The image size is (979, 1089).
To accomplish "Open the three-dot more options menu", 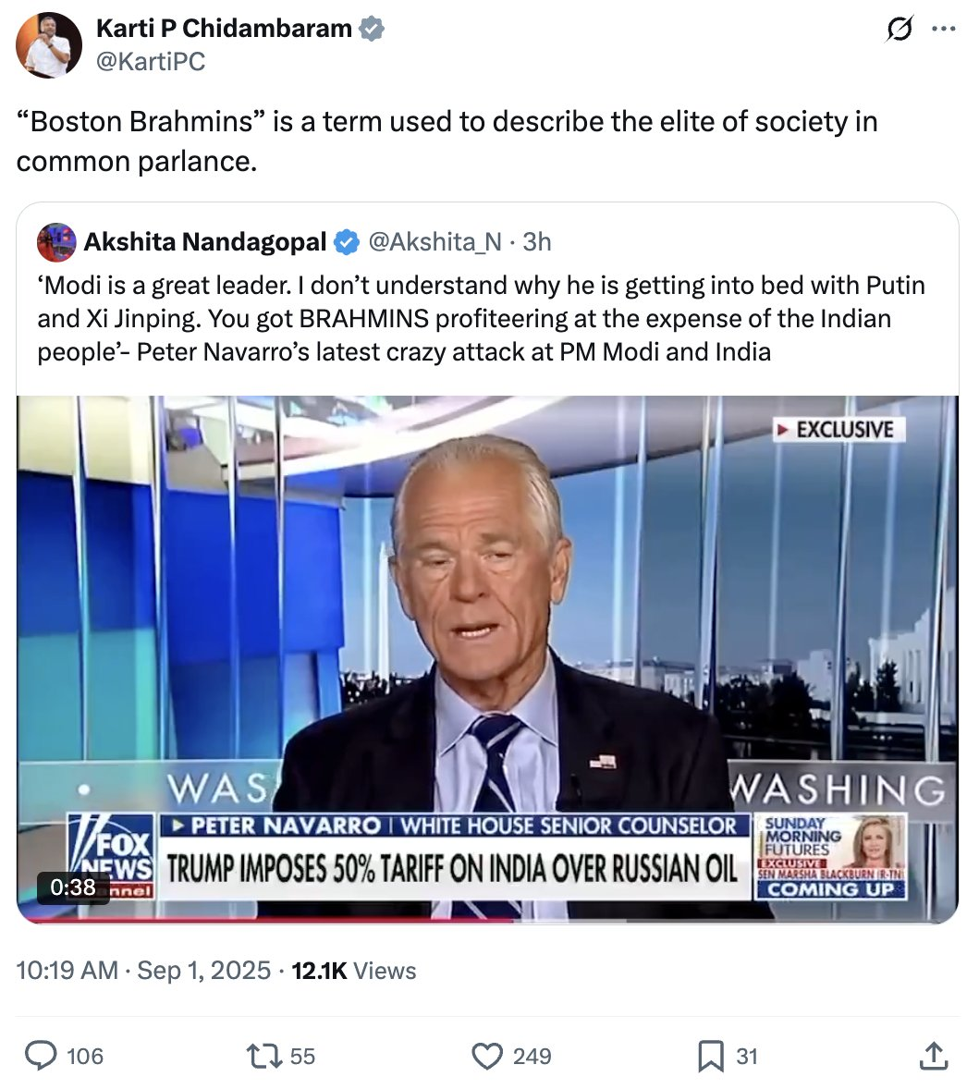I will coord(943,30).
